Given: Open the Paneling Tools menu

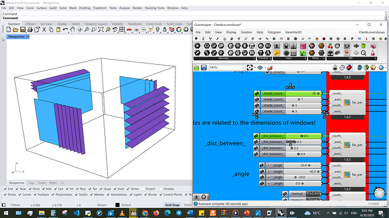Looking at the screenshot, I should point(154,8).
